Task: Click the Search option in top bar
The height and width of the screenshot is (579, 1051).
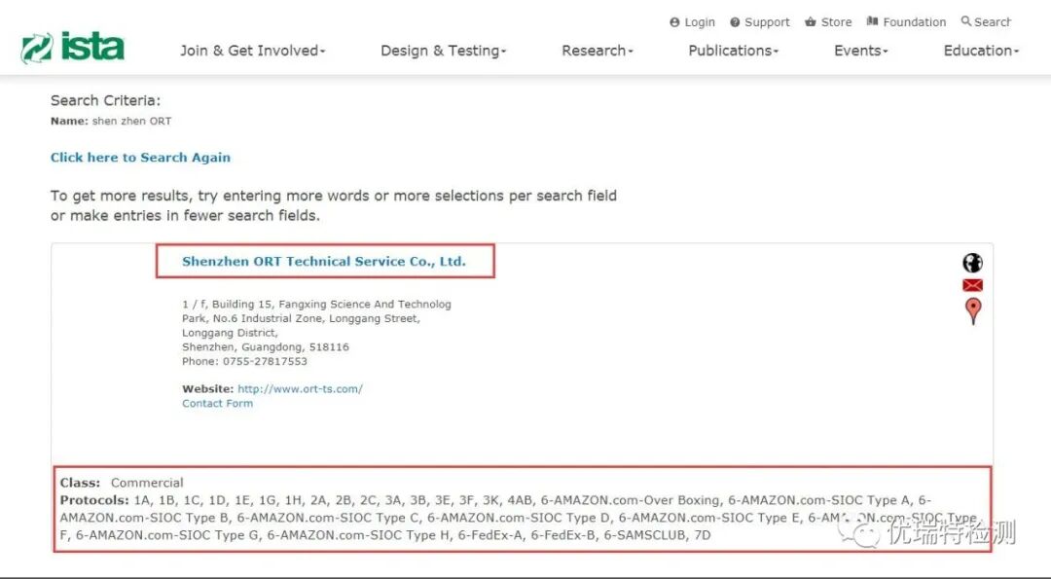Action: click(x=986, y=22)
